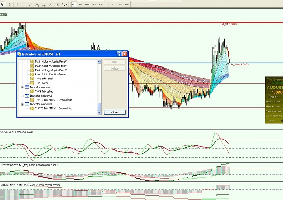This screenshot has height=200, width=283.
Task: Select the Fibonacci retracement tool
Action: click(43, 5)
